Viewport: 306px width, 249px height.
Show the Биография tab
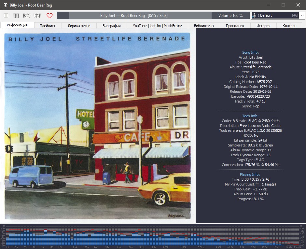pyautogui.click(x=111, y=26)
